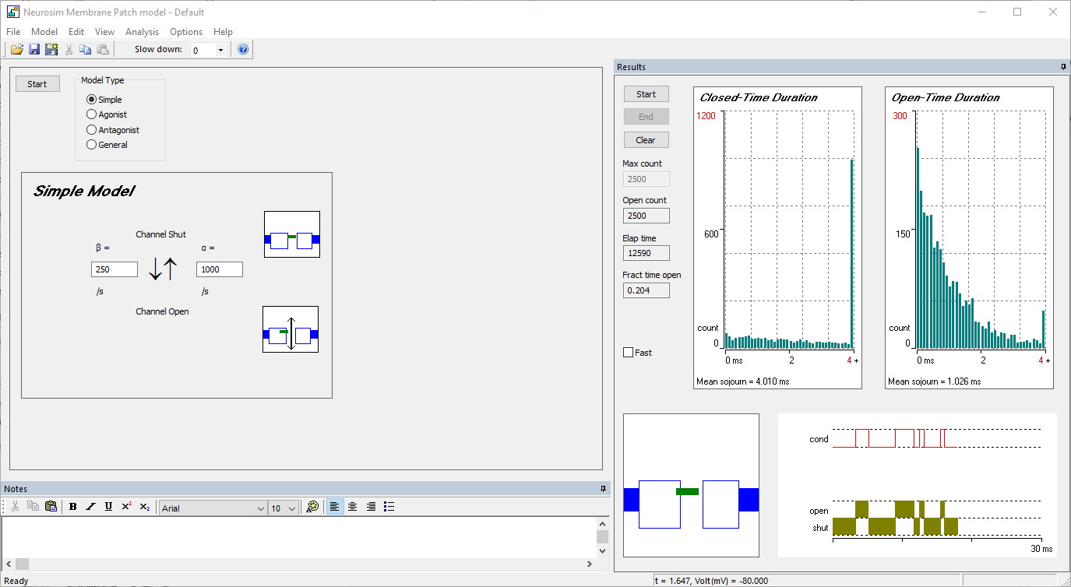Open the Analysis menu

pyautogui.click(x=142, y=32)
